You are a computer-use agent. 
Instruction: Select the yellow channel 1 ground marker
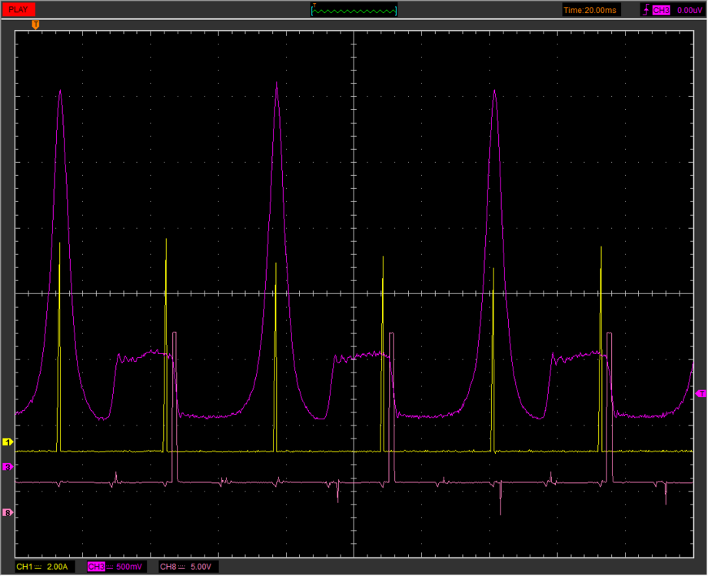[x=8, y=442]
